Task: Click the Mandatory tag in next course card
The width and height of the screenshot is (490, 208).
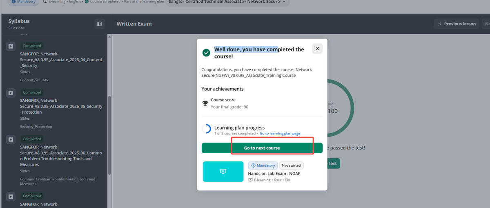Action: coord(263,166)
